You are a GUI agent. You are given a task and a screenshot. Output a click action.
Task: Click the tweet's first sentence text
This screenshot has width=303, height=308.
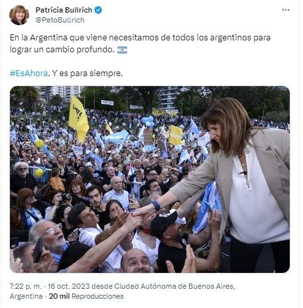tap(140, 44)
